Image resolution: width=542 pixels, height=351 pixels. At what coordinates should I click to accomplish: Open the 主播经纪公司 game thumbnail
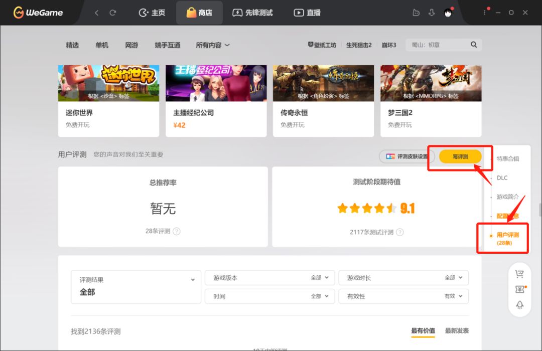click(216, 83)
